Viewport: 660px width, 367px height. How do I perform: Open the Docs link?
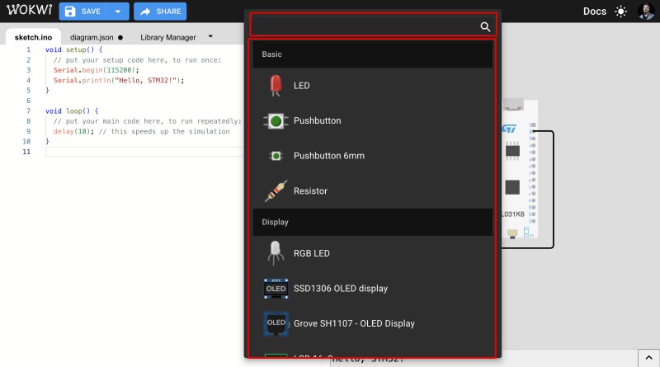(x=594, y=12)
